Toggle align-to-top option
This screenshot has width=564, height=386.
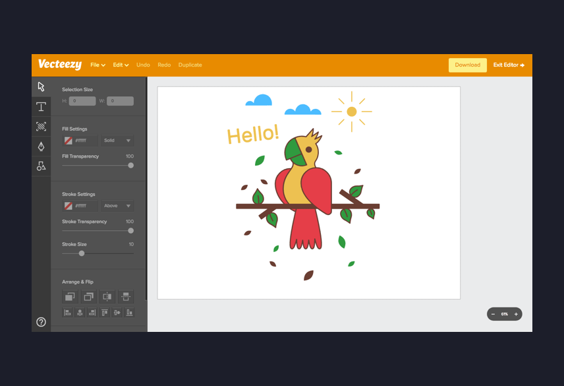(x=104, y=312)
